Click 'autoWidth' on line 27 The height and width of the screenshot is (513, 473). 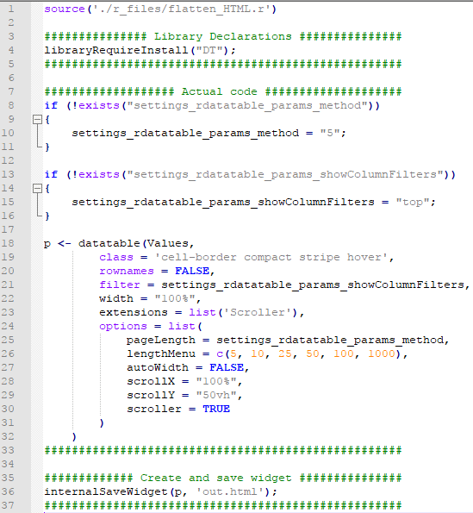pos(158,367)
